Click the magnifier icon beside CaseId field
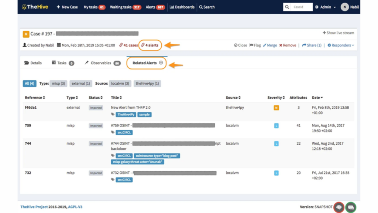 [x=287, y=7]
